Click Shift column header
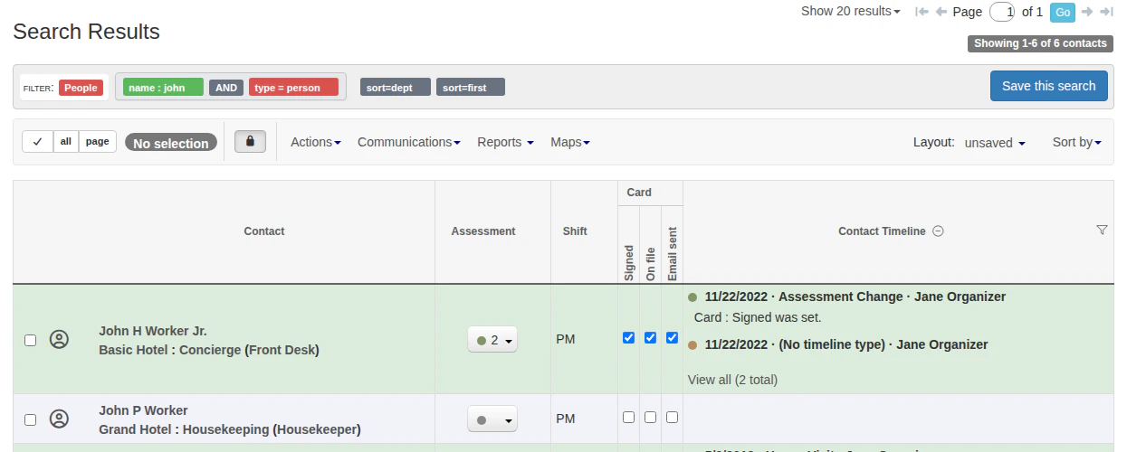 pos(575,231)
